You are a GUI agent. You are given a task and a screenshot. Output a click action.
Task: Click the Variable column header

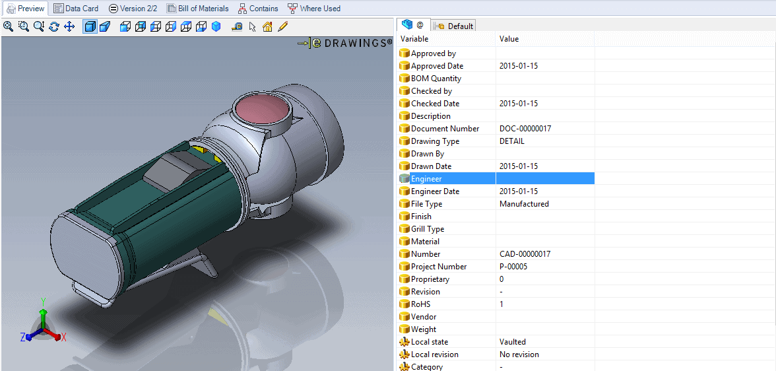(x=446, y=39)
